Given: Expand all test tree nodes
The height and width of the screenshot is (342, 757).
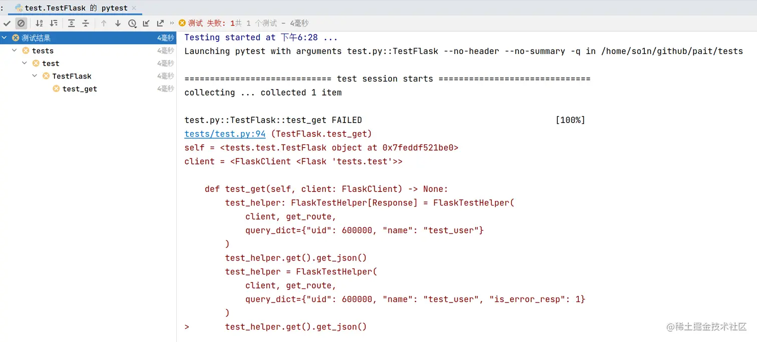Looking at the screenshot, I should click(72, 23).
